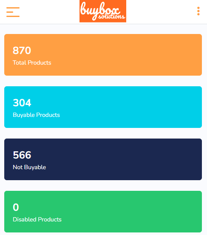
Task: Click the bottom dot of kebab menu
Action: click(198, 14)
